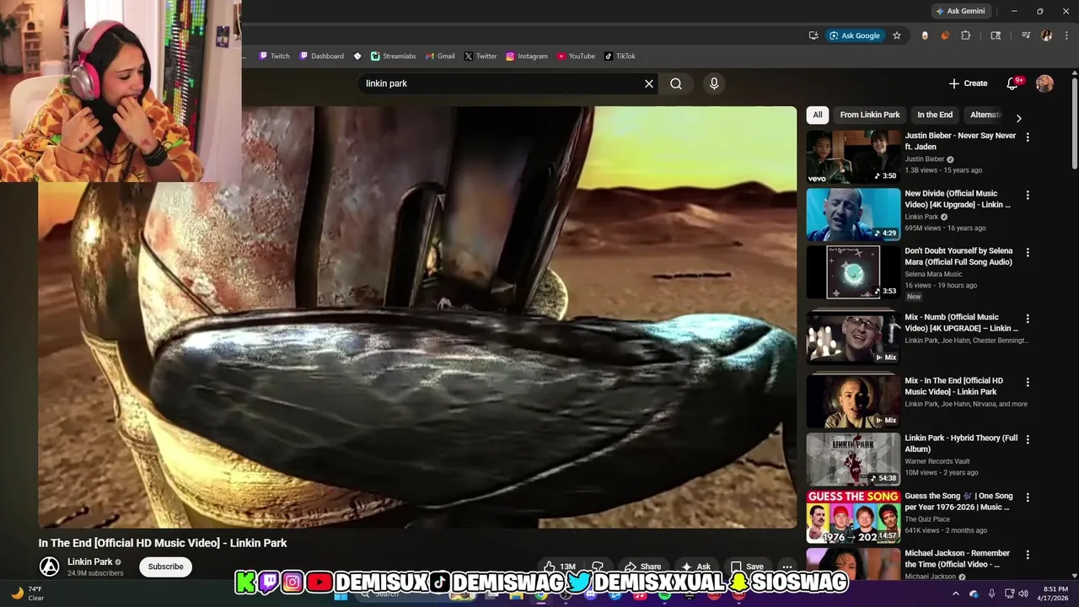
Task: Select the 'Alternati...' filter chip
Action: click(985, 115)
